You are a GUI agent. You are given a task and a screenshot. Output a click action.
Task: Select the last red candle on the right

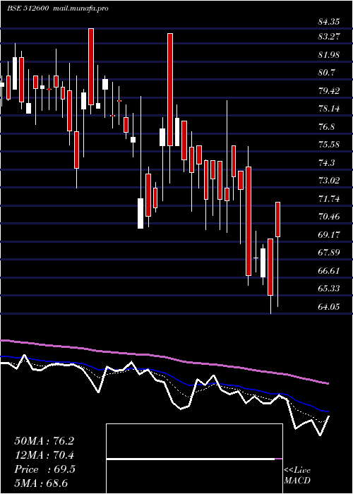(278, 219)
